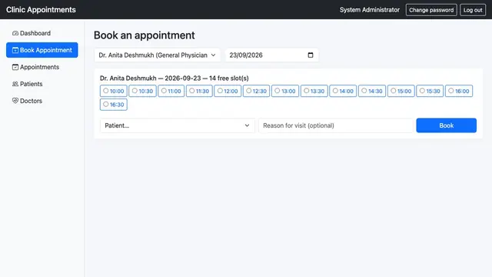
Task: Click the System Administrator user label
Action: tap(370, 10)
